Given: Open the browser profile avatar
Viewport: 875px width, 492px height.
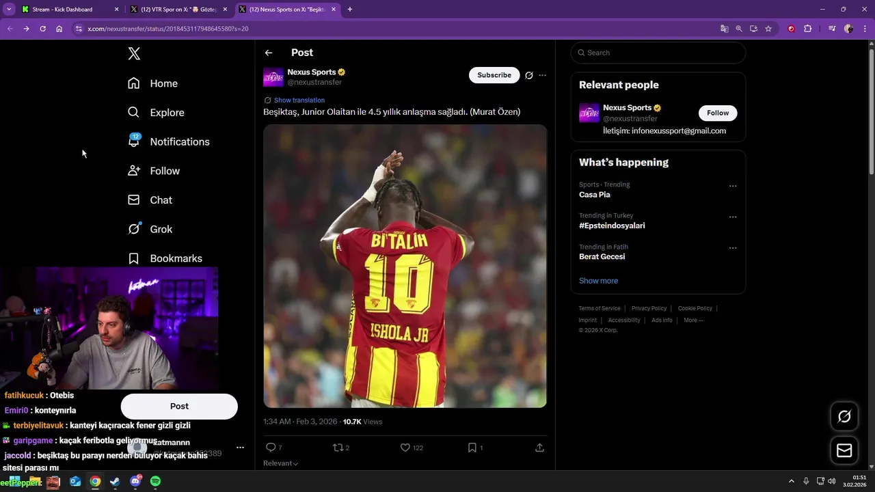Looking at the screenshot, I should pos(848,29).
